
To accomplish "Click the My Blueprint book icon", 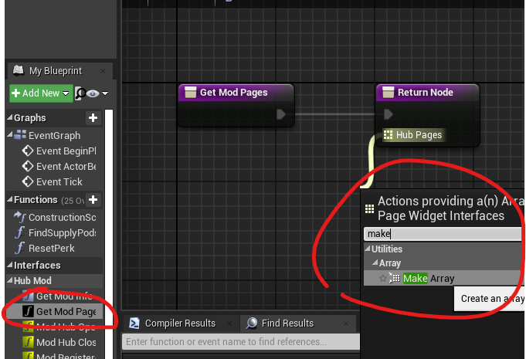I will pos(18,70).
